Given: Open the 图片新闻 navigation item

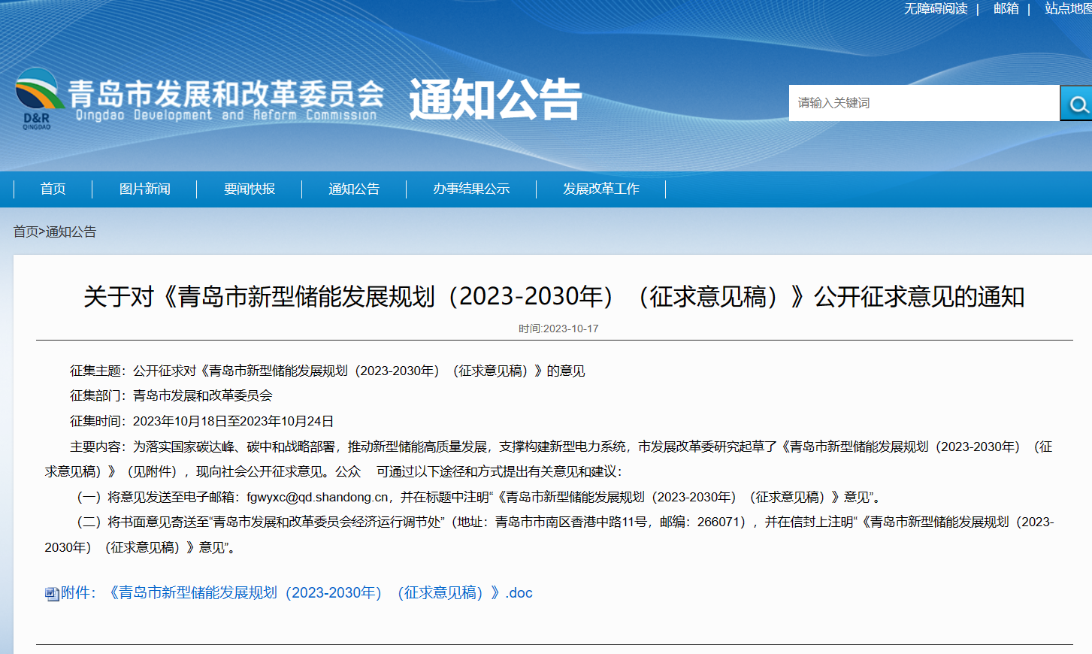Looking at the screenshot, I should (145, 189).
